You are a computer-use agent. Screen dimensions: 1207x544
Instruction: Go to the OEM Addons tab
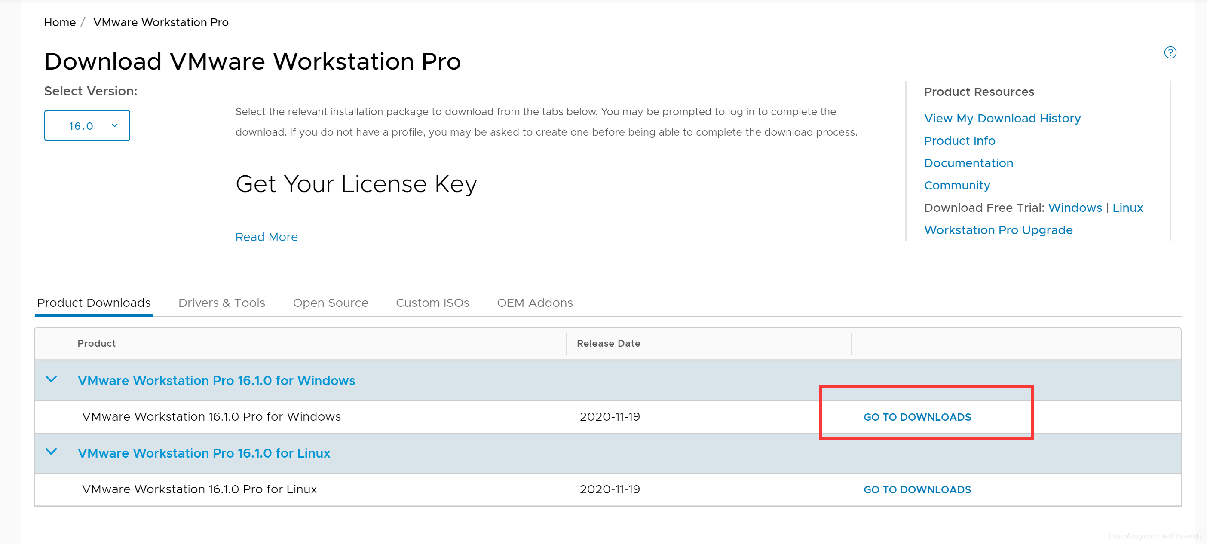coord(535,303)
